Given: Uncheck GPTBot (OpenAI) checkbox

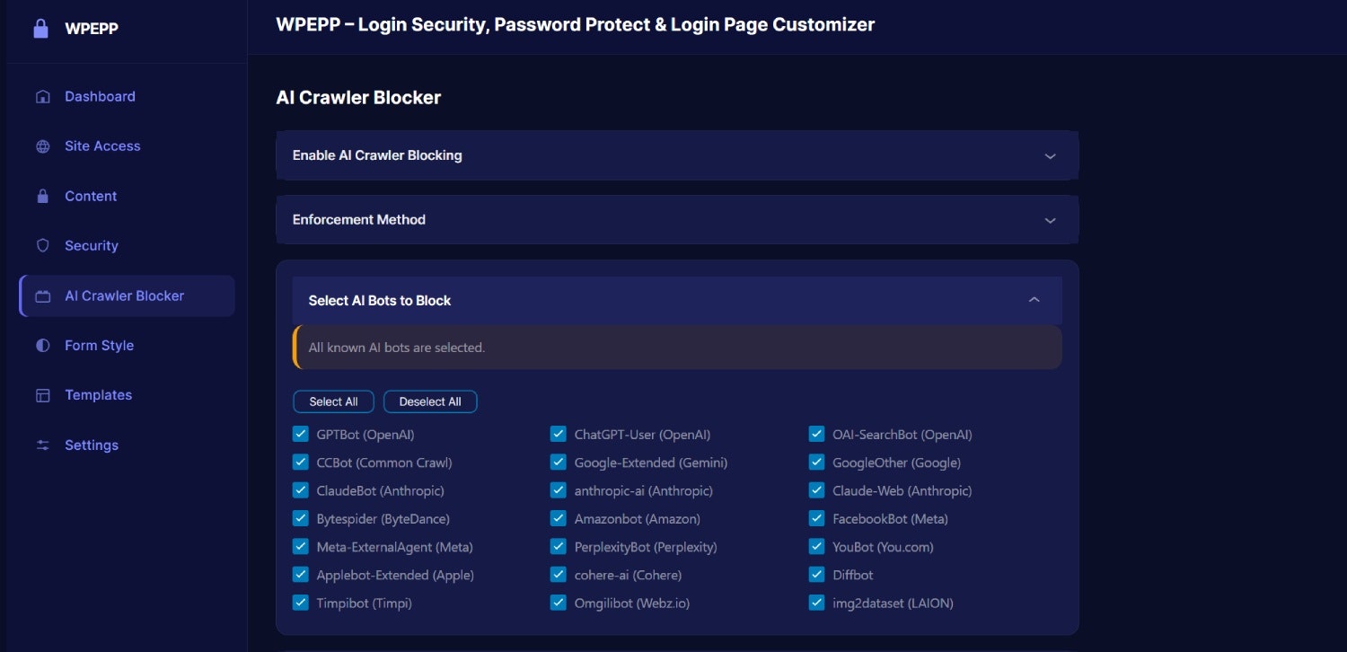Looking at the screenshot, I should (301, 435).
